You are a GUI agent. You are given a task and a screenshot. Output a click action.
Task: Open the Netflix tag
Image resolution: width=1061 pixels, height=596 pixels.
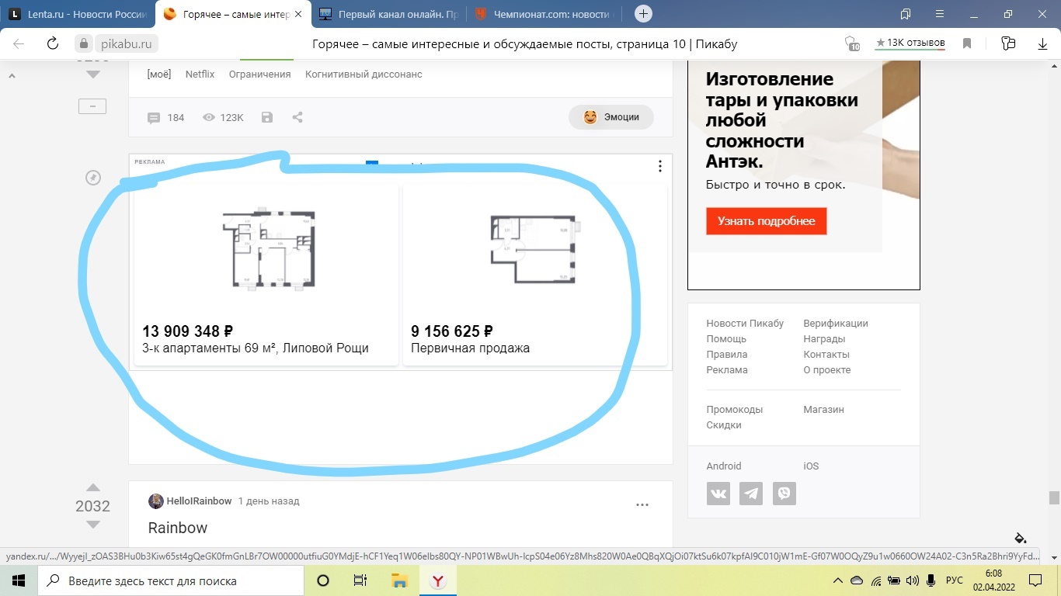pos(200,74)
